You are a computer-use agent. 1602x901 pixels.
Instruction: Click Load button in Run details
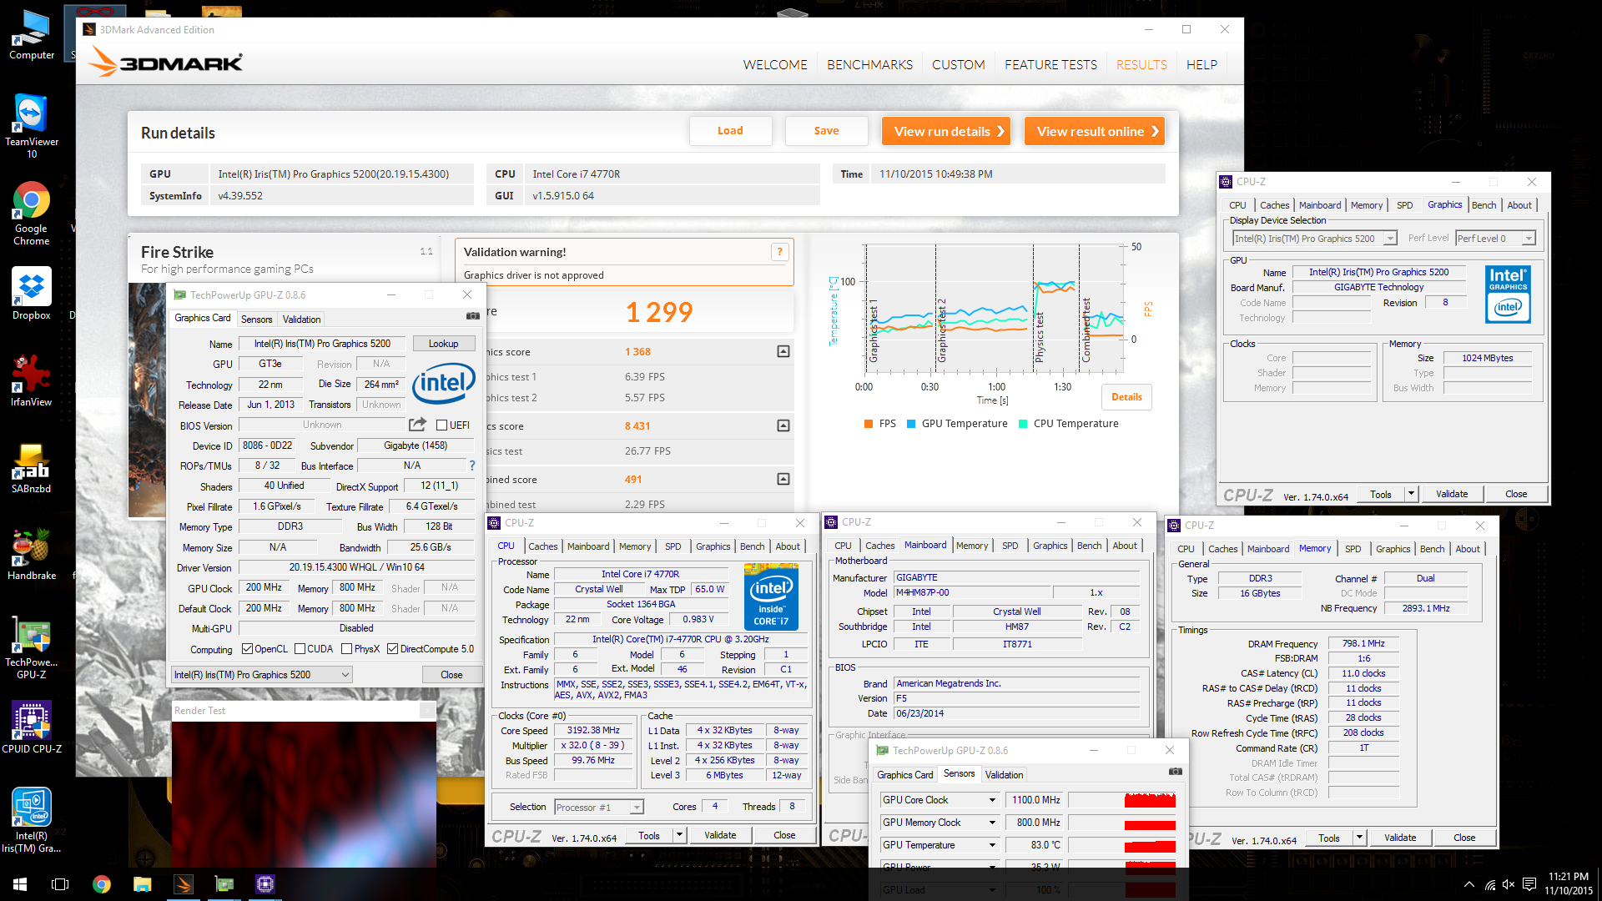click(x=730, y=131)
